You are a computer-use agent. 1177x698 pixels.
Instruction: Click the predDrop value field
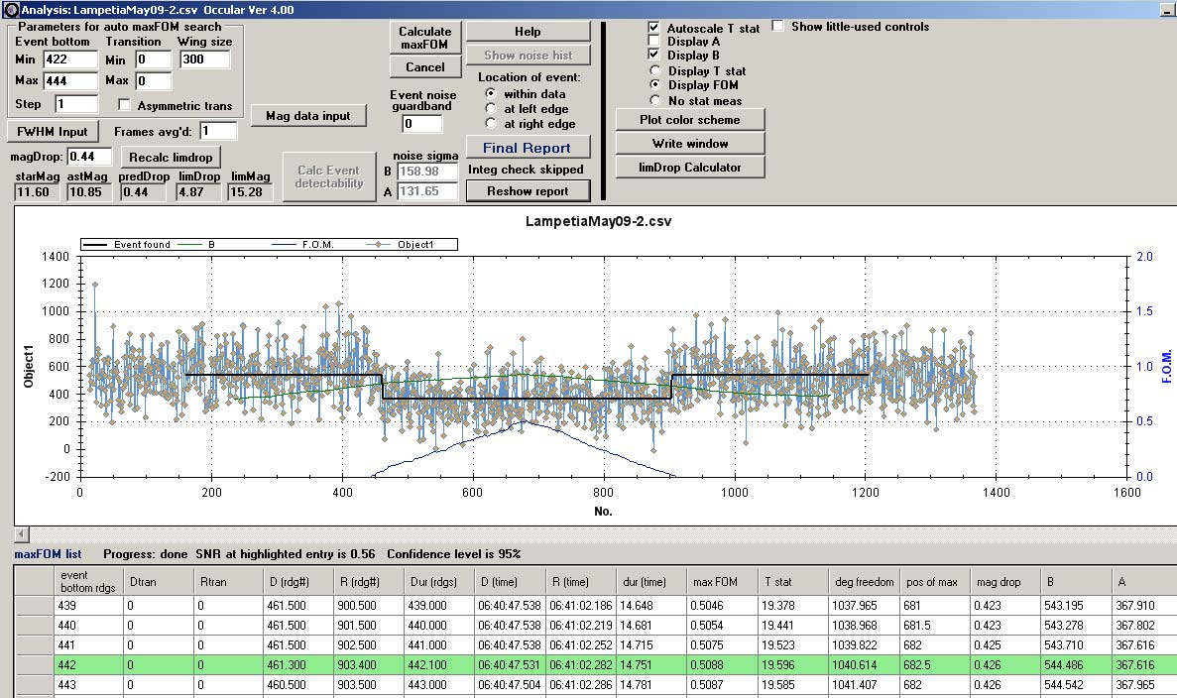tap(145, 192)
